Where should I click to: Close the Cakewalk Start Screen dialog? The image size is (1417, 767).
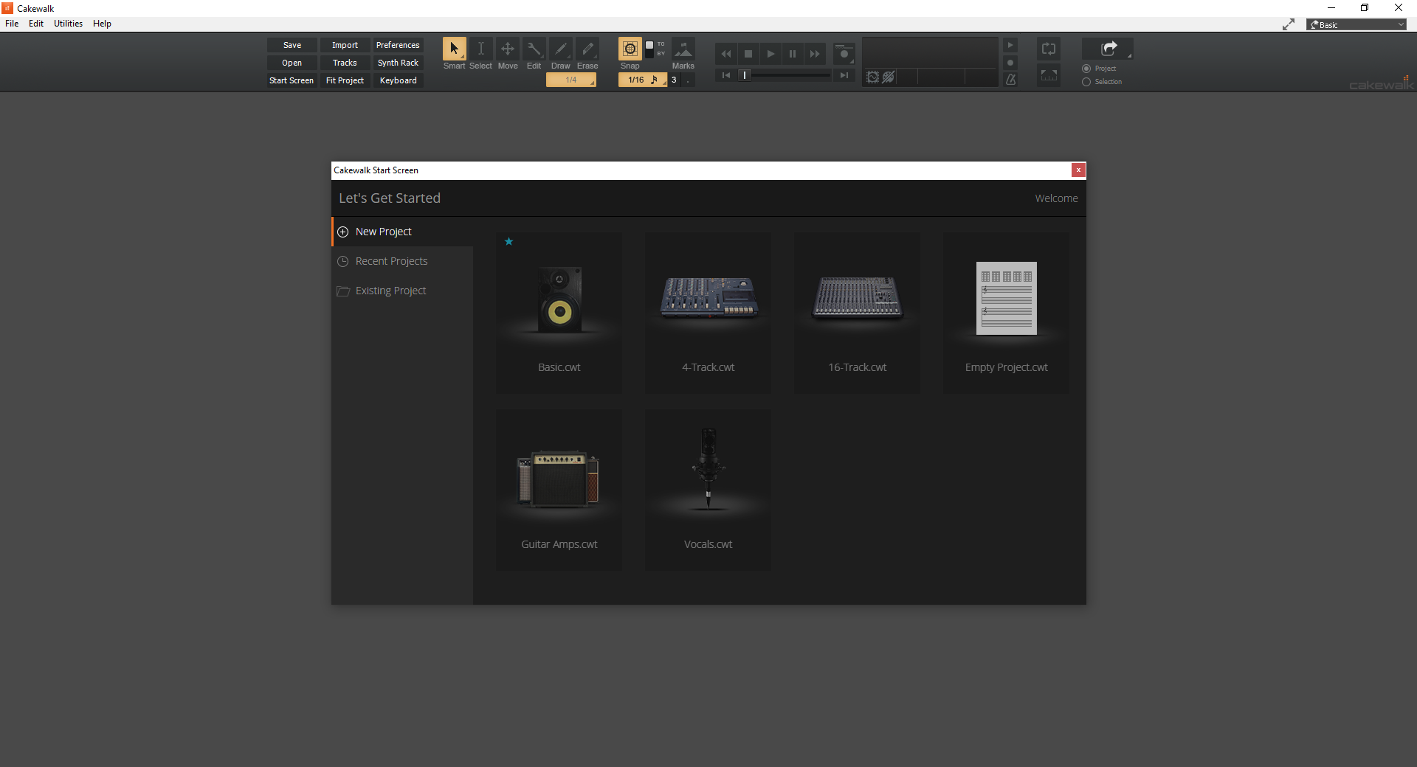pyautogui.click(x=1078, y=170)
